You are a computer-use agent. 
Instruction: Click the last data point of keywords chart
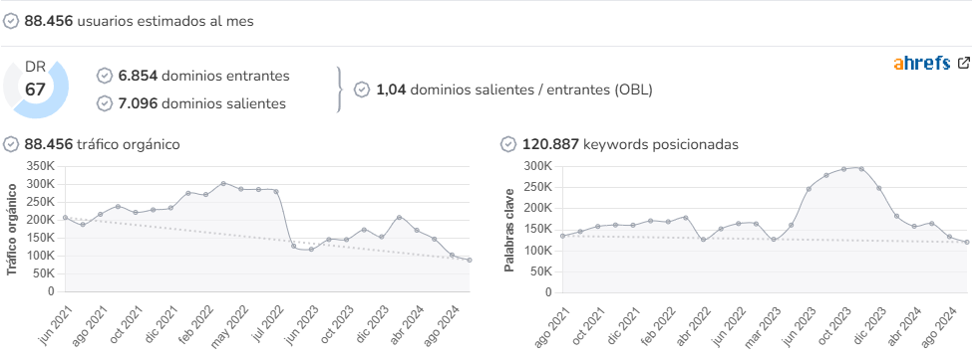[x=967, y=243]
